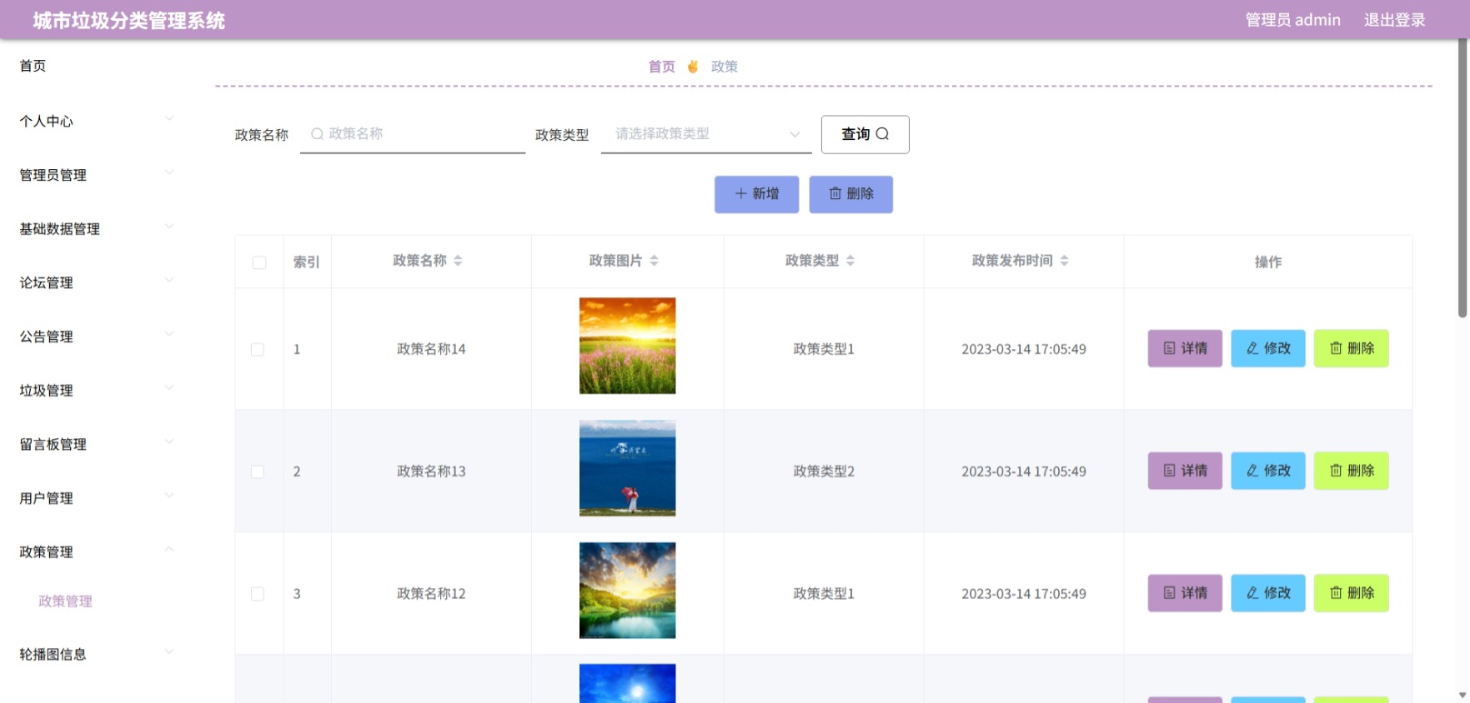Click 修改 for 政策名称12

(x=1268, y=593)
